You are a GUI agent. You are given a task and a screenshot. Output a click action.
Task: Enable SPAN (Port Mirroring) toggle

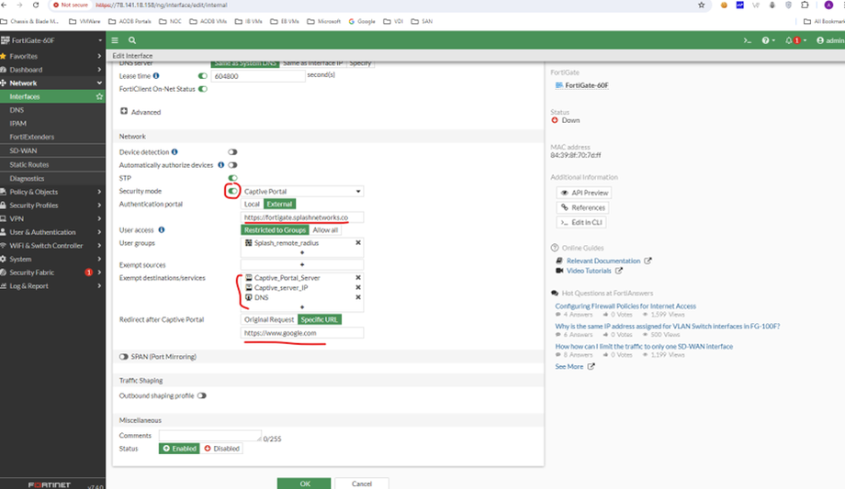coord(124,357)
